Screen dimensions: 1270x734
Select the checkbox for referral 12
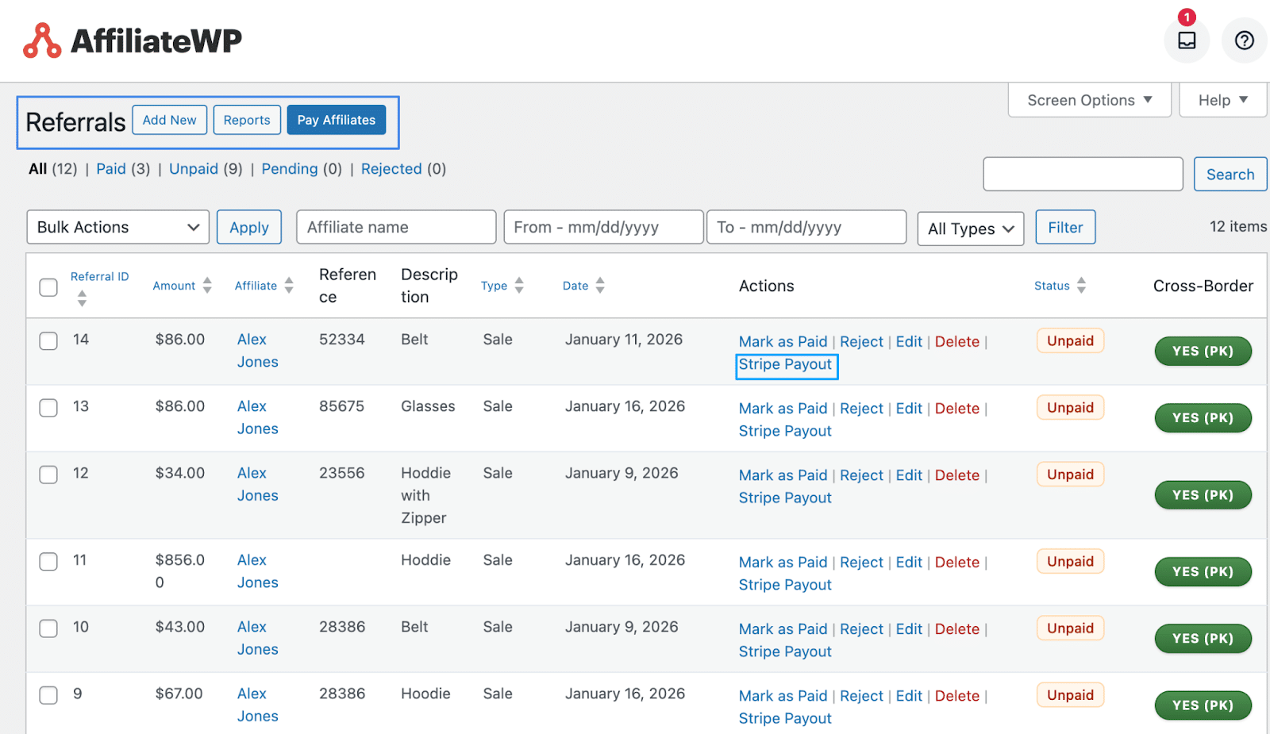[x=48, y=475]
